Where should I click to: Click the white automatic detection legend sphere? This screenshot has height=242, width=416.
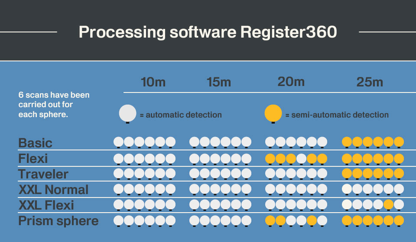127,113
